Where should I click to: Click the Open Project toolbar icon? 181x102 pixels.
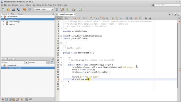click(x=14, y=9)
